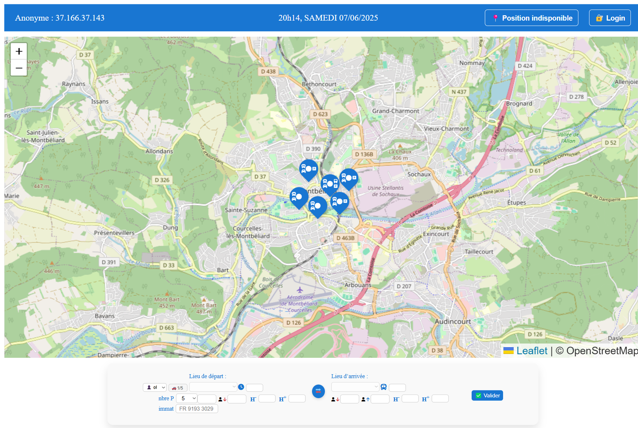Click the clock icon beside departure place
The image size is (638, 428).
241,387
